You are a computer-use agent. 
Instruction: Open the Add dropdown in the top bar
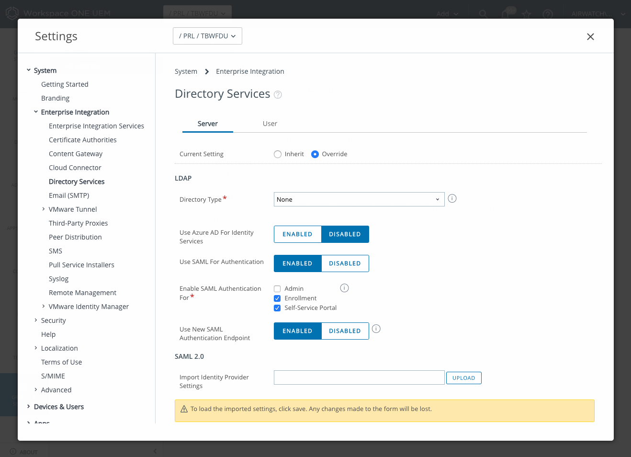point(447,14)
